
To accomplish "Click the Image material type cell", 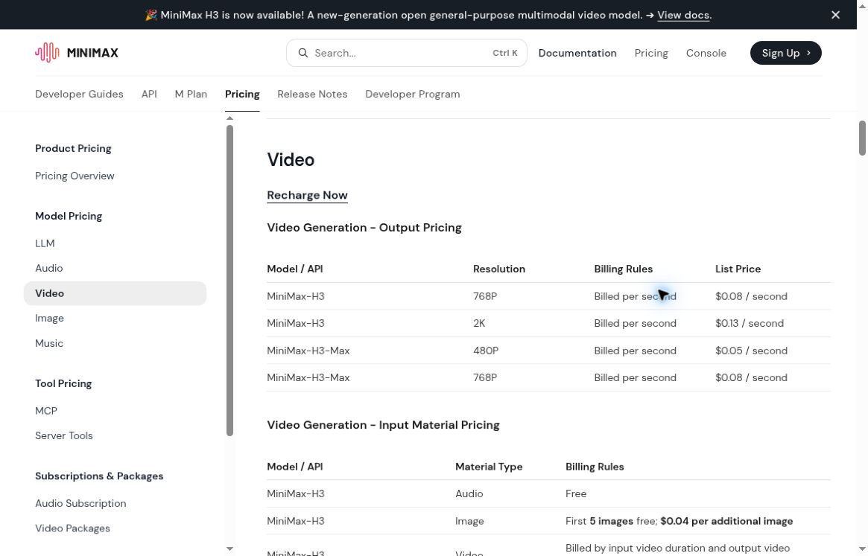I will pyautogui.click(x=469, y=521).
